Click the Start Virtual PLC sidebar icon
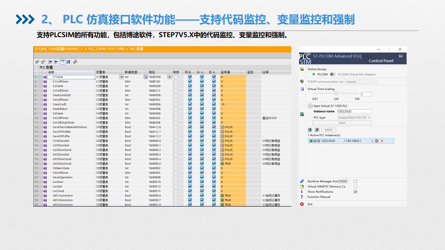Viewport: 445px width, 250px height. click(302, 114)
